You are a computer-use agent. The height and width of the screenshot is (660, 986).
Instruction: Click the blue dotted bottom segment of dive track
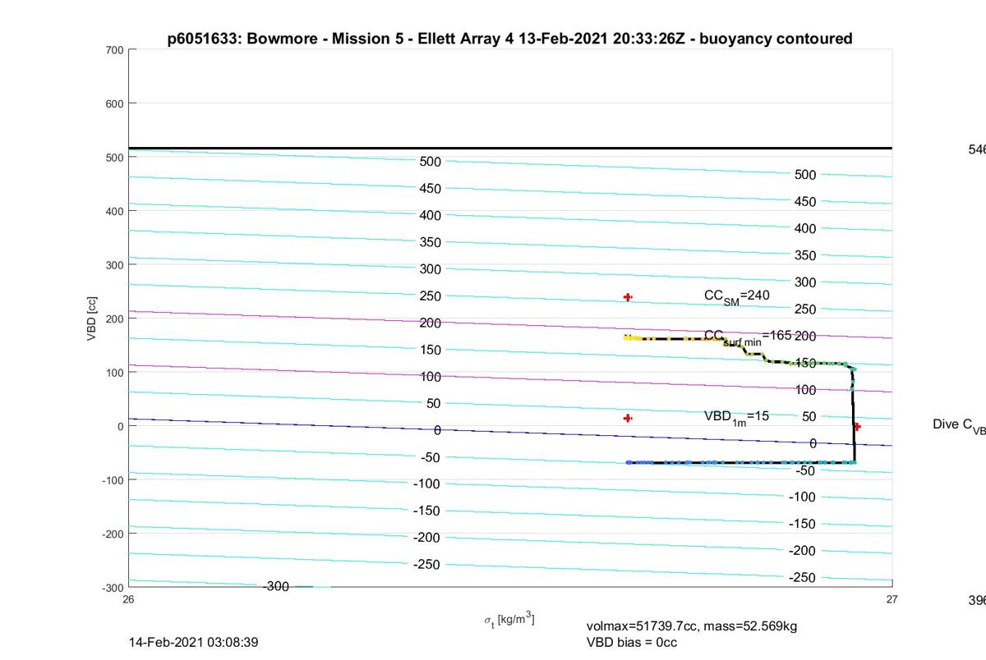pos(739,462)
